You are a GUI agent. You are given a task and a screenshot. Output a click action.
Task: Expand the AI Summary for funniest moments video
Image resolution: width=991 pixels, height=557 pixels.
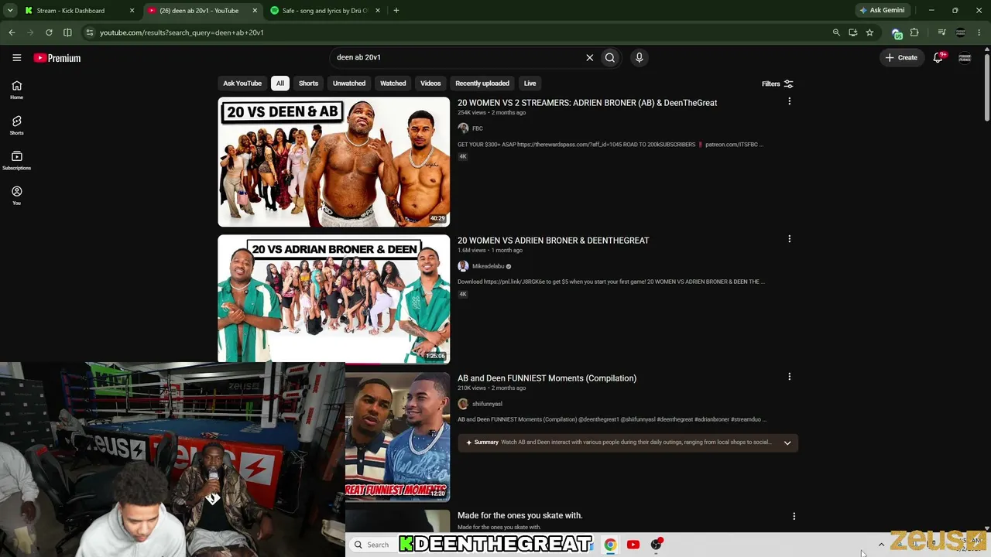(787, 443)
